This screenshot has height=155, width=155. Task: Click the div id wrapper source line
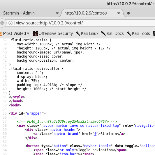27,113
